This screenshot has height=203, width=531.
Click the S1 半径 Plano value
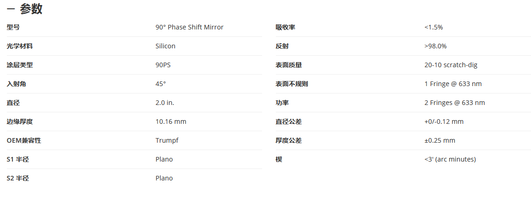tap(164, 159)
